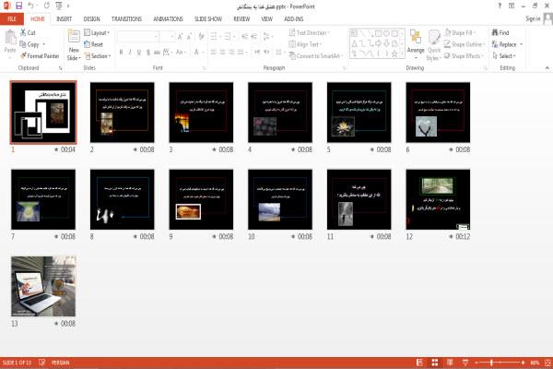This screenshot has width=553, height=369.
Task: Open the Layout dropdown
Action: (x=97, y=32)
